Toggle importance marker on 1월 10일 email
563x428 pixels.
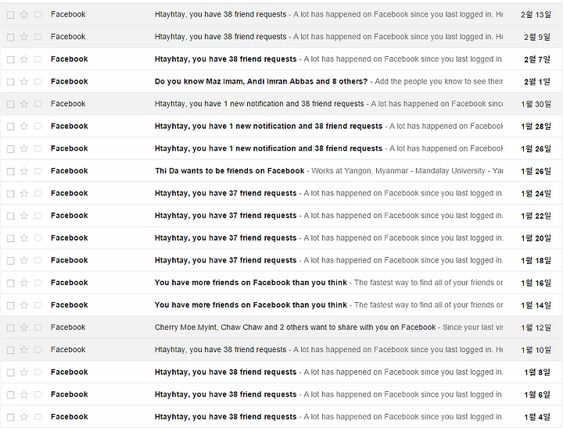tap(38, 350)
